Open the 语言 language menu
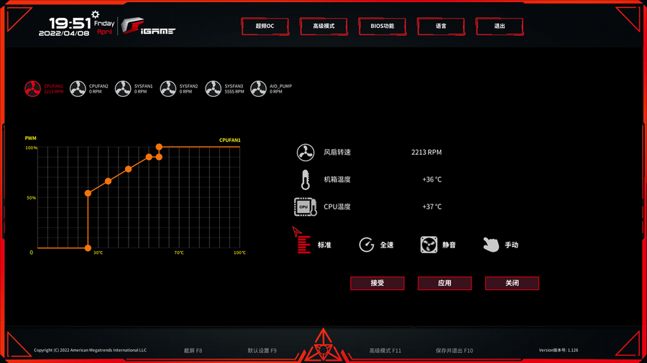The image size is (647, 363). point(441,26)
